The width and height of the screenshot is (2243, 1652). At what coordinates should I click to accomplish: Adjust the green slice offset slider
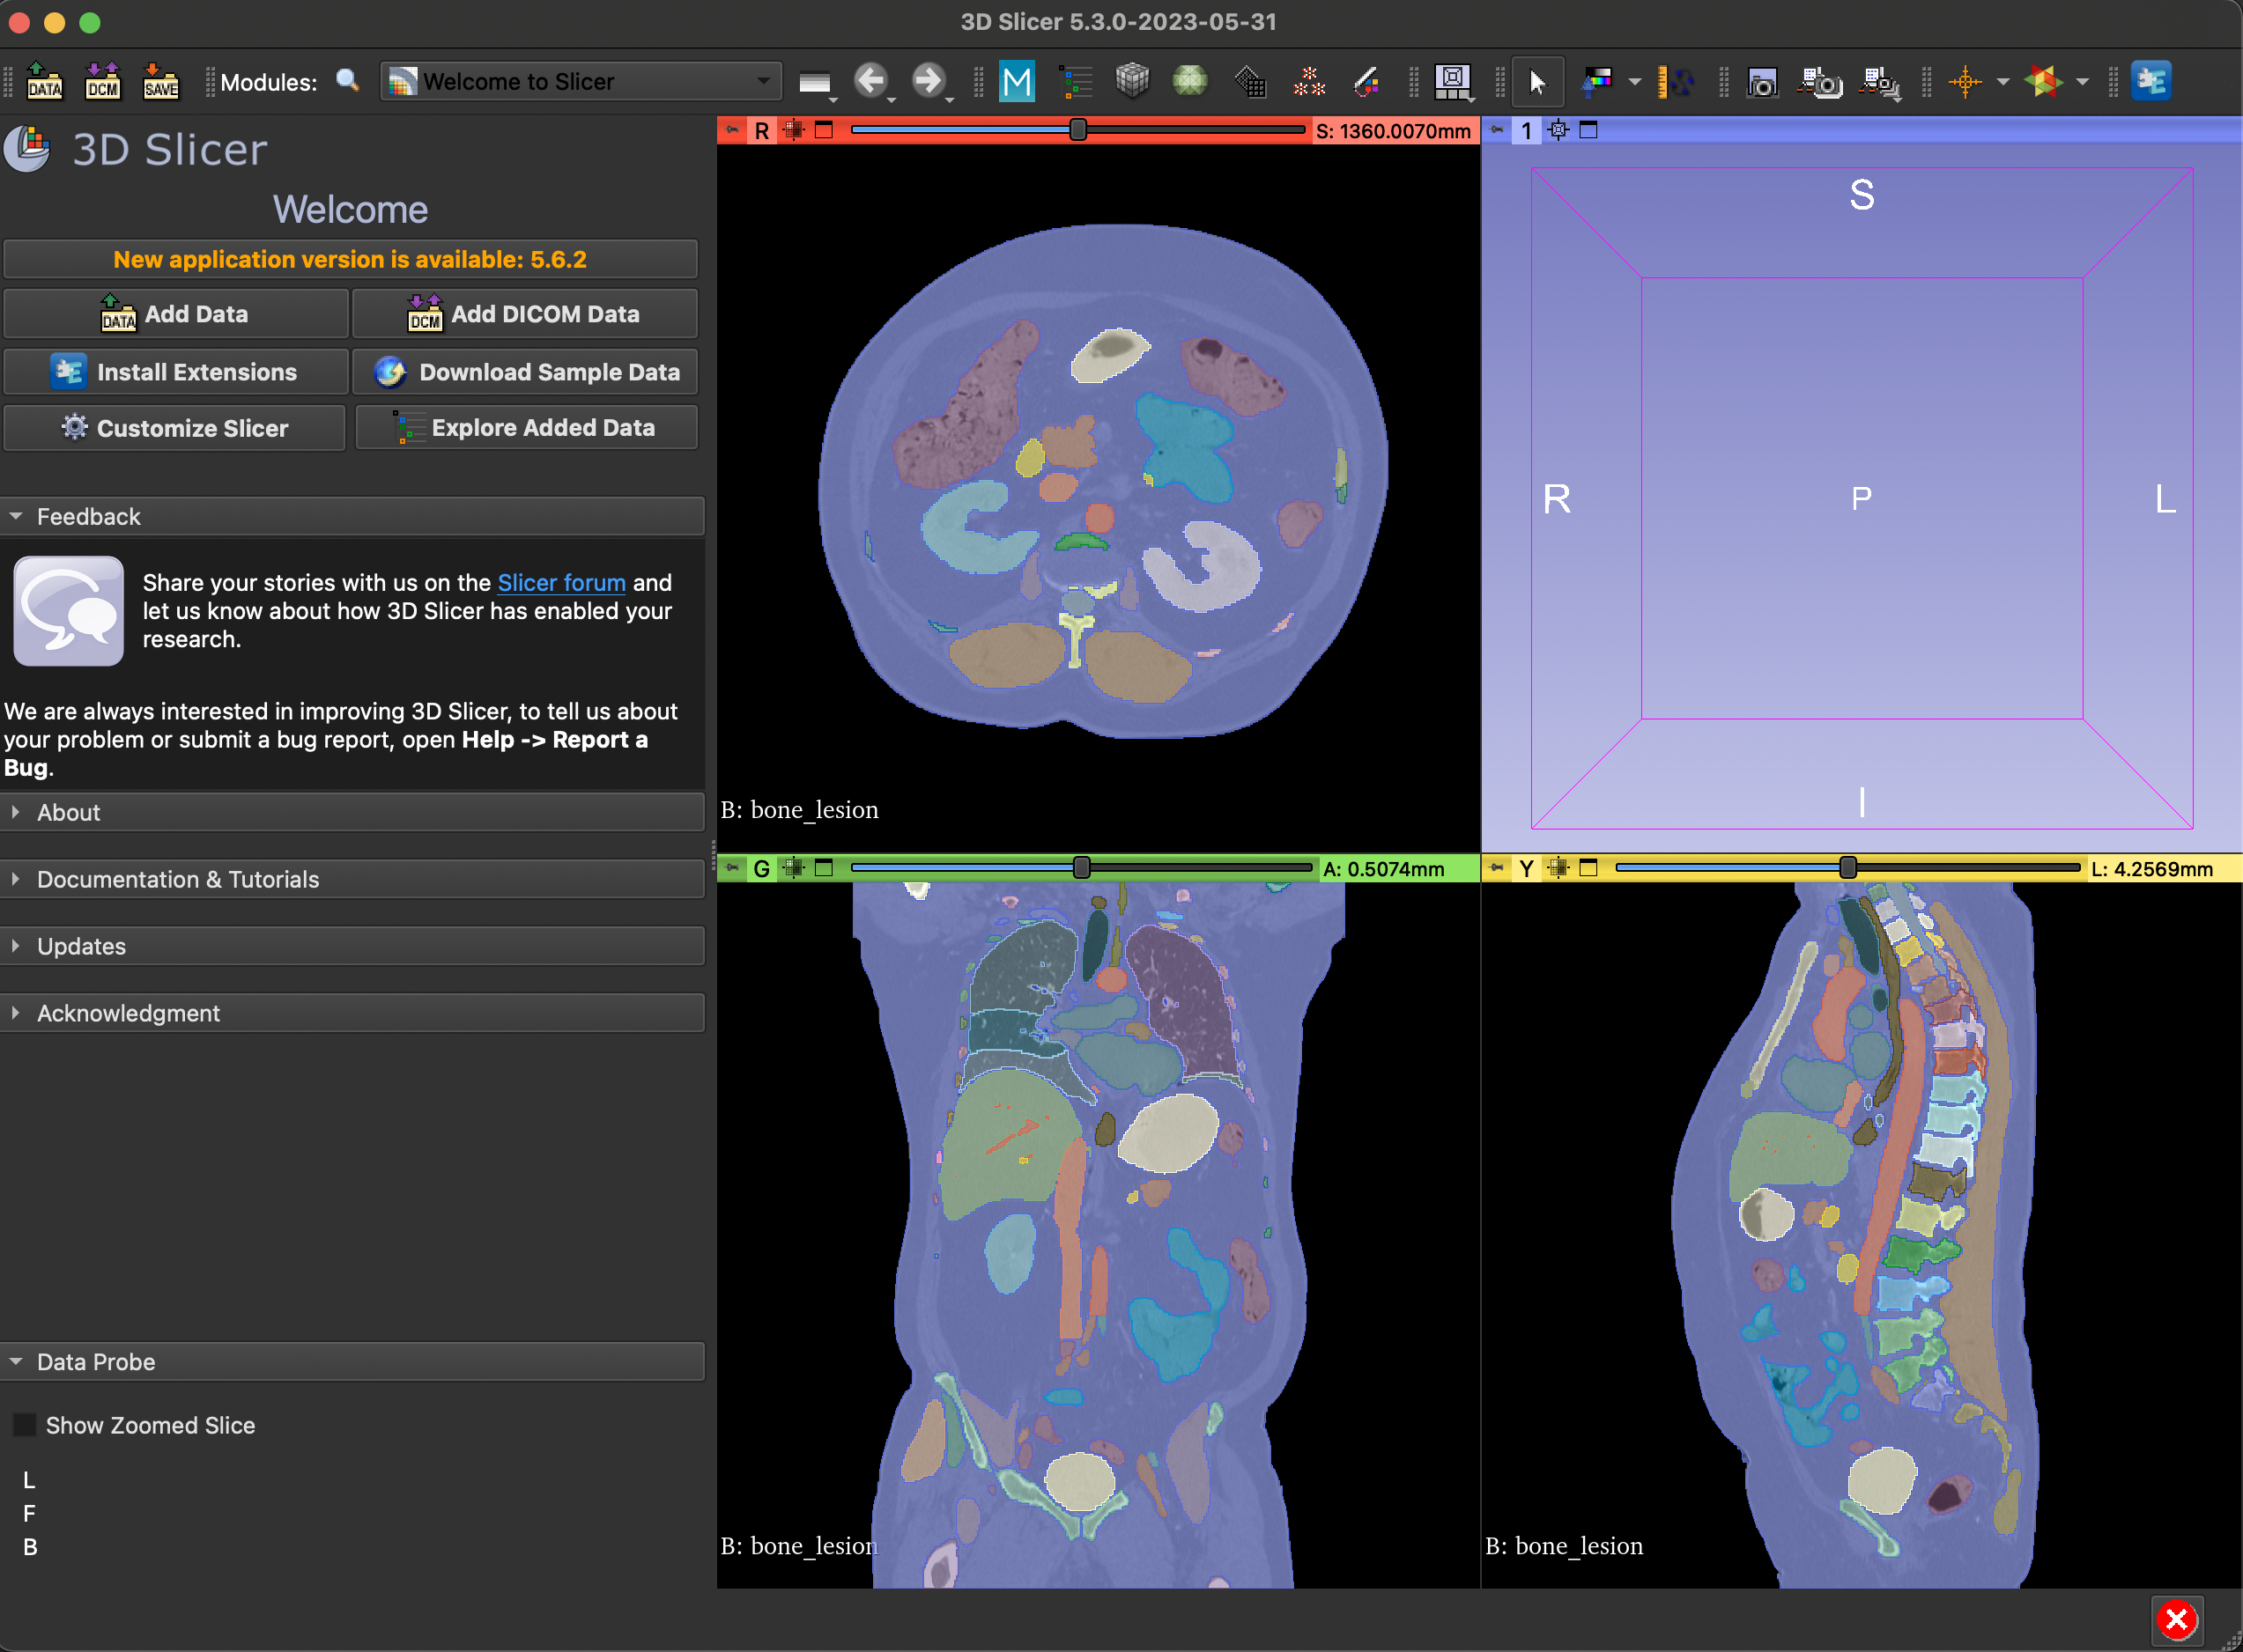pyautogui.click(x=1082, y=868)
